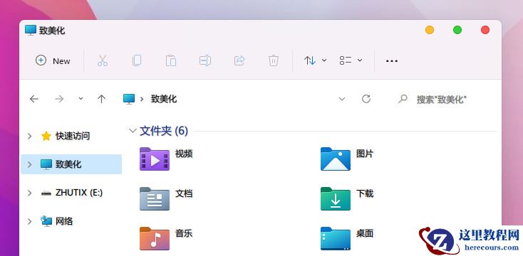This screenshot has width=523, height=256.
Task: Click the 文档 folder name label
Action: [184, 193]
